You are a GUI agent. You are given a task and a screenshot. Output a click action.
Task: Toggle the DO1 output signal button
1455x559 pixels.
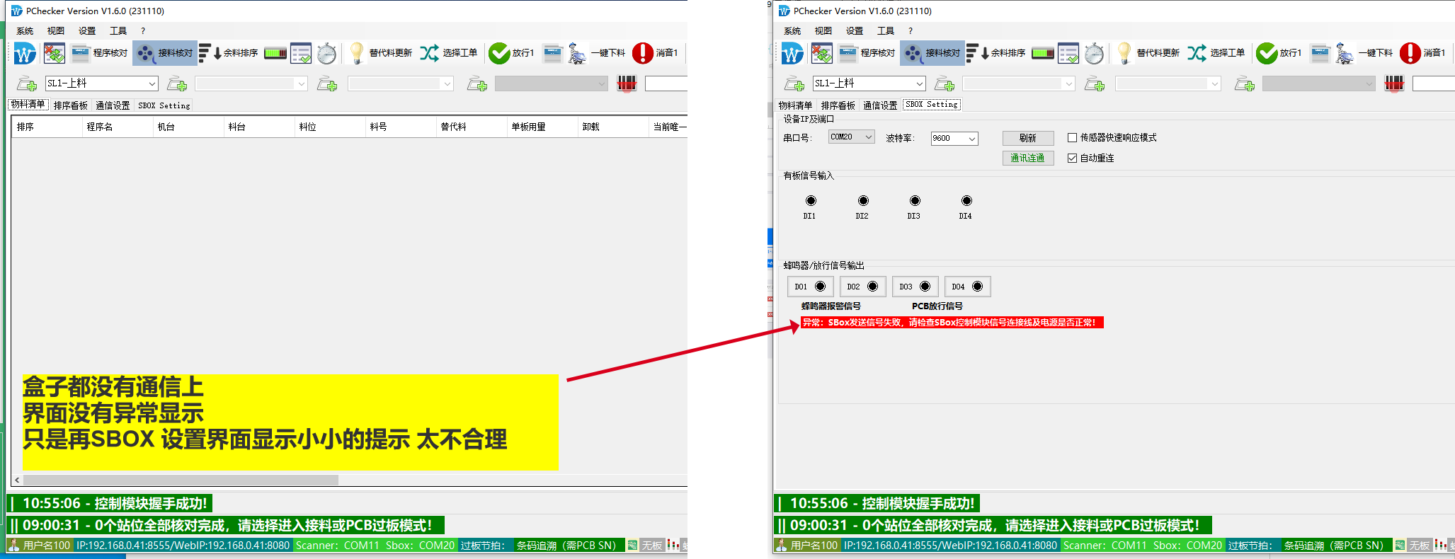click(x=810, y=287)
